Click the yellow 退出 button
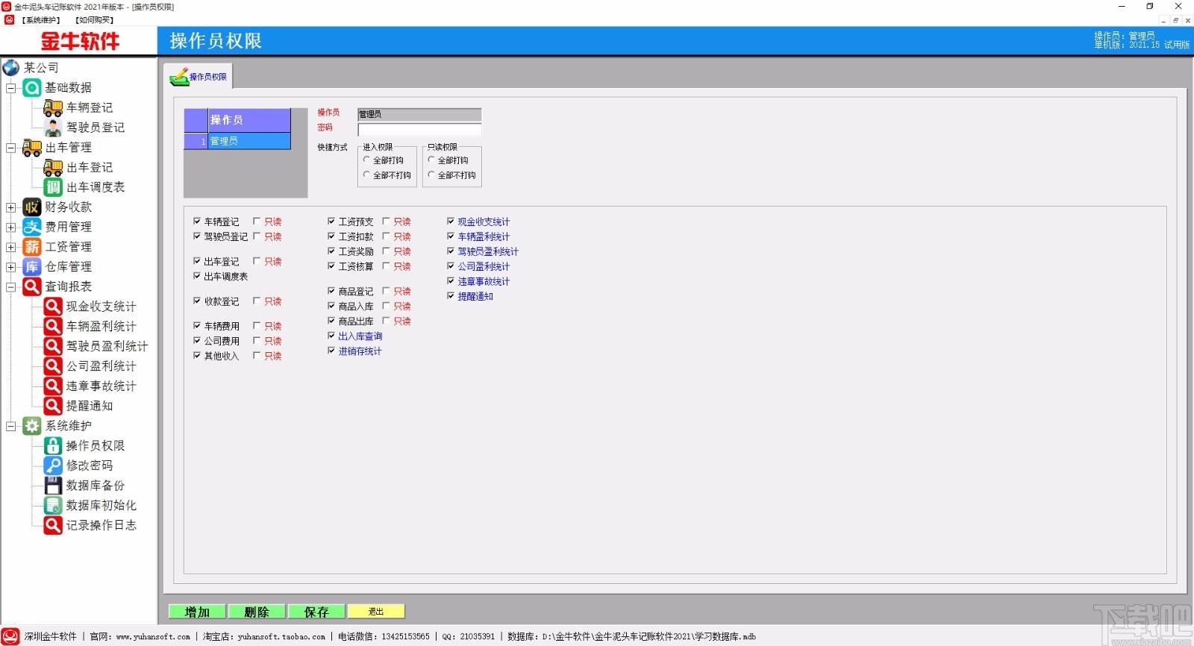The image size is (1194, 646). pos(376,612)
